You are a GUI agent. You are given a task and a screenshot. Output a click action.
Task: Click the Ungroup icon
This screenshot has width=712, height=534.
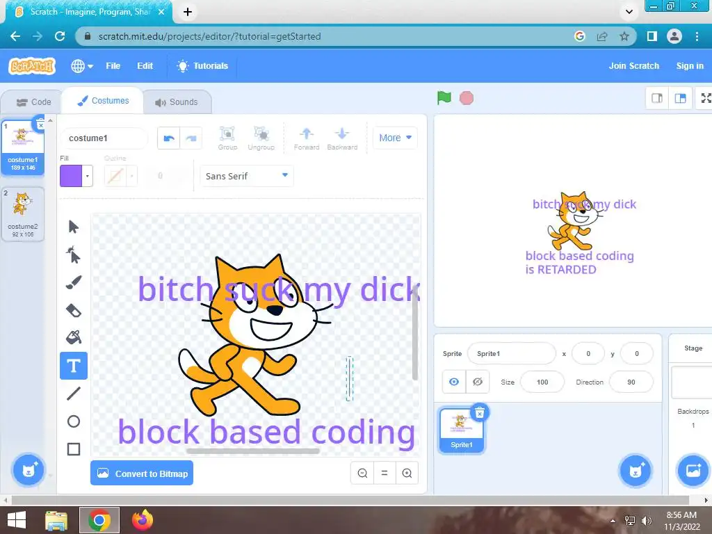(261, 138)
